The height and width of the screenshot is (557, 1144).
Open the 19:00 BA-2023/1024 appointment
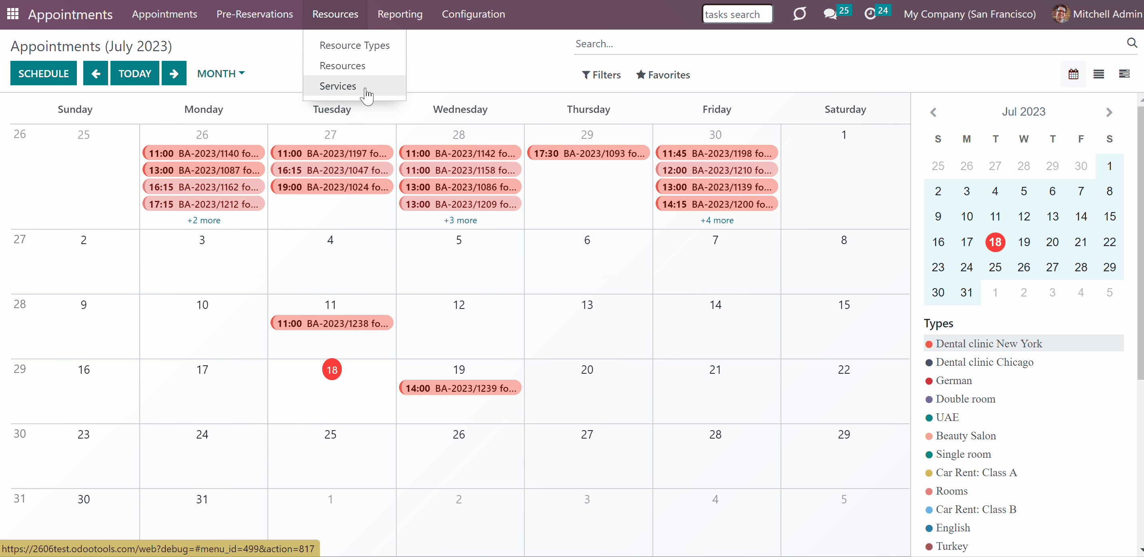(x=332, y=187)
